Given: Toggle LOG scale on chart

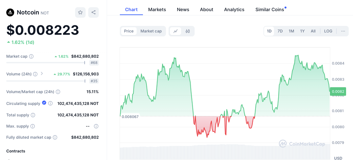Looking at the screenshot, I should pyautogui.click(x=328, y=31).
